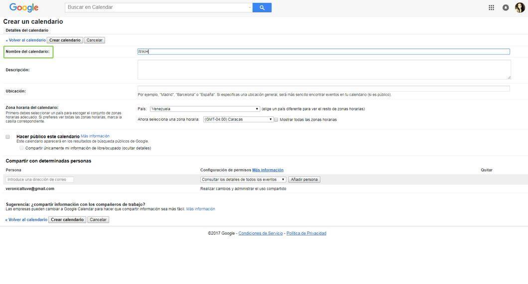Open the País dropdown showing Venezuela
The height and width of the screenshot is (284, 528).
pos(205,109)
